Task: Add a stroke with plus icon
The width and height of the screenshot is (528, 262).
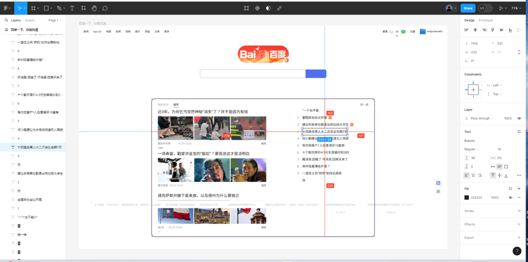Action: pyautogui.click(x=519, y=211)
